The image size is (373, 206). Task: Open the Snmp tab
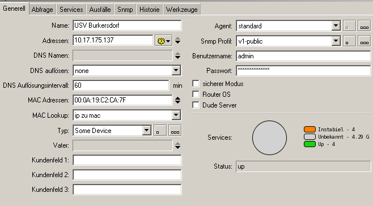point(125,10)
